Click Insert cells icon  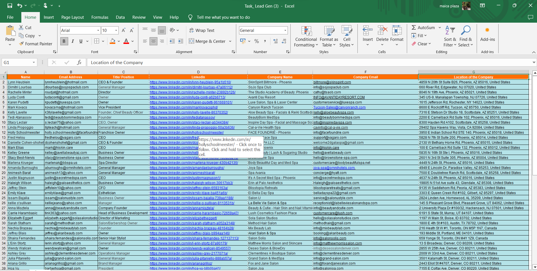[x=368, y=31]
